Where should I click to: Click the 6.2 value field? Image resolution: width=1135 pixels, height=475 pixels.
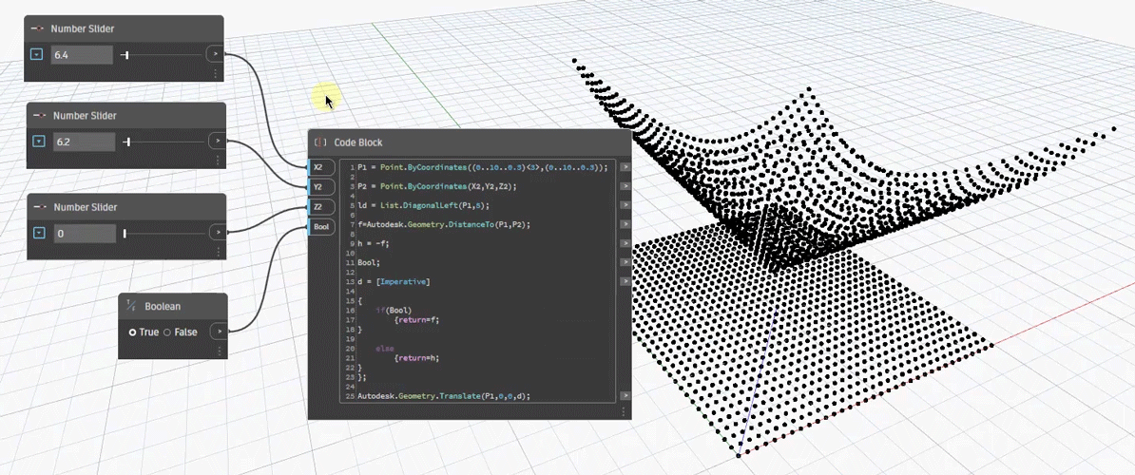click(x=84, y=142)
